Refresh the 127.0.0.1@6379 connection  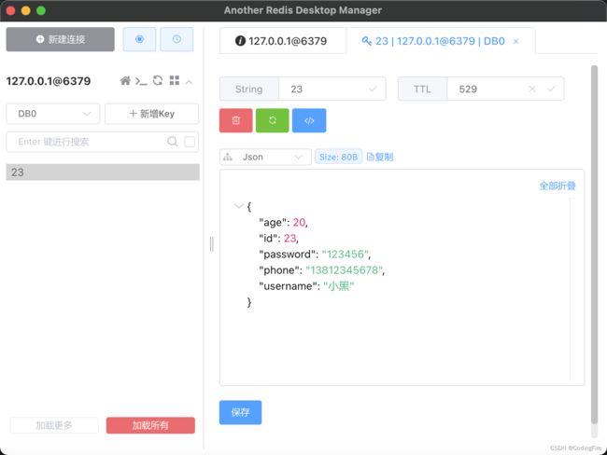(x=158, y=80)
